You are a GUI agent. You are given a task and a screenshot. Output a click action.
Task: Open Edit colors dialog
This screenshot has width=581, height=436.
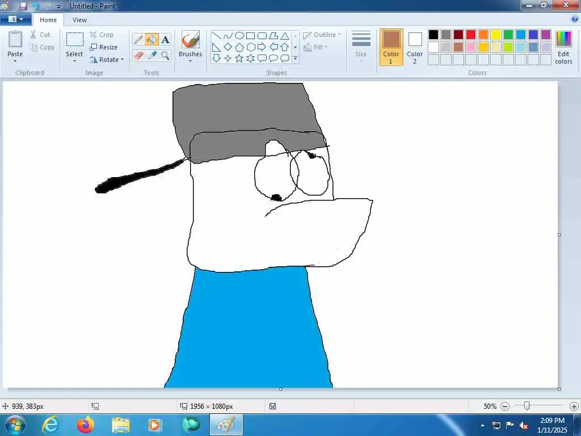click(x=563, y=48)
